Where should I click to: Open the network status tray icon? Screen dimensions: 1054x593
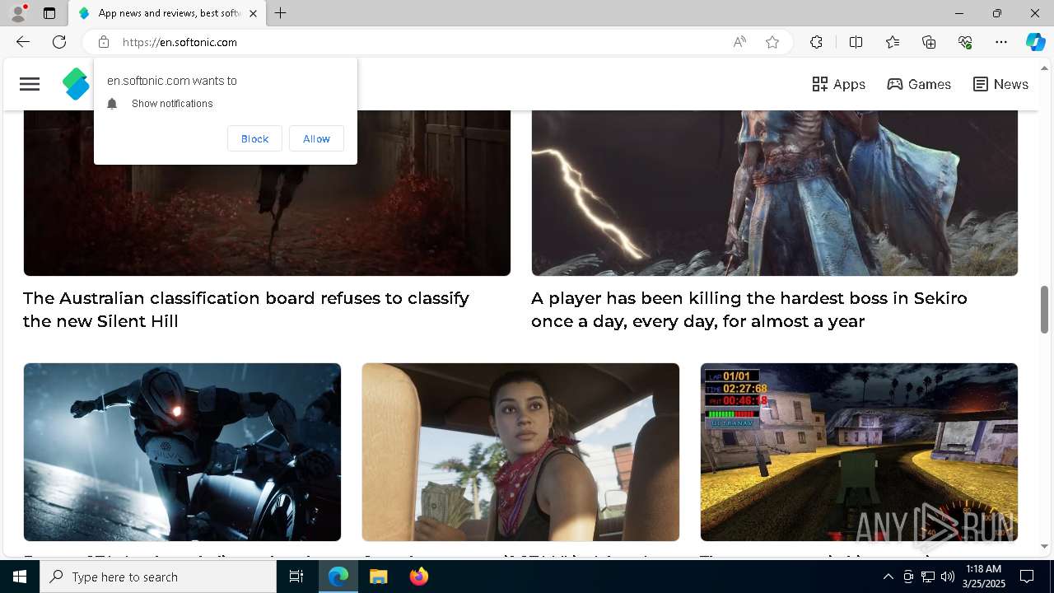tap(928, 577)
